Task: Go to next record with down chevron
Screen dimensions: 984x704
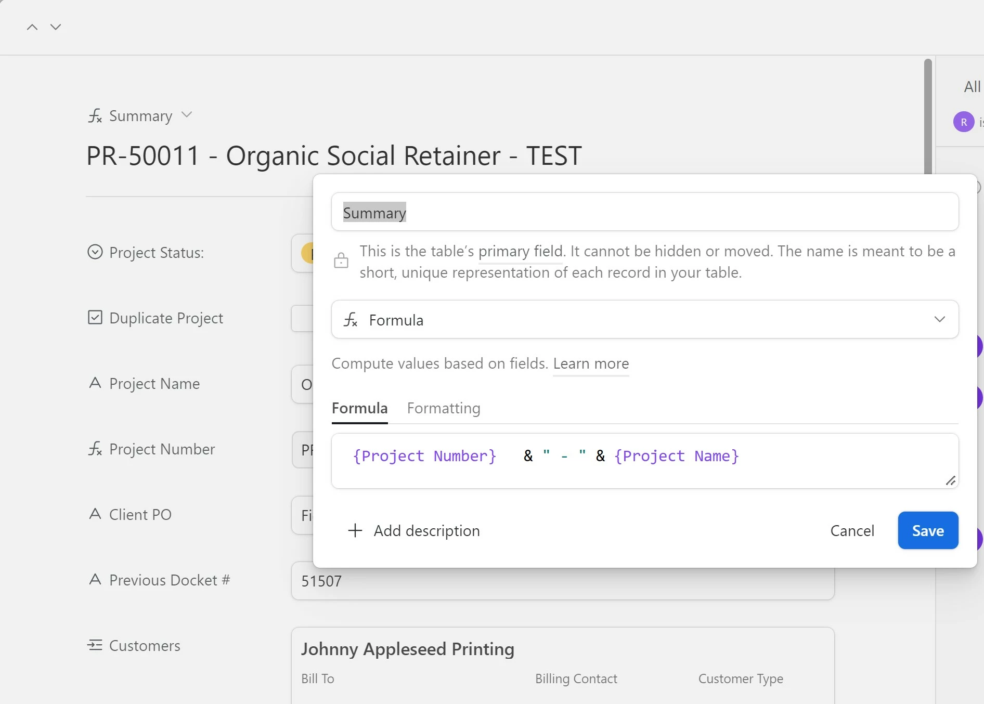Action: [x=56, y=27]
